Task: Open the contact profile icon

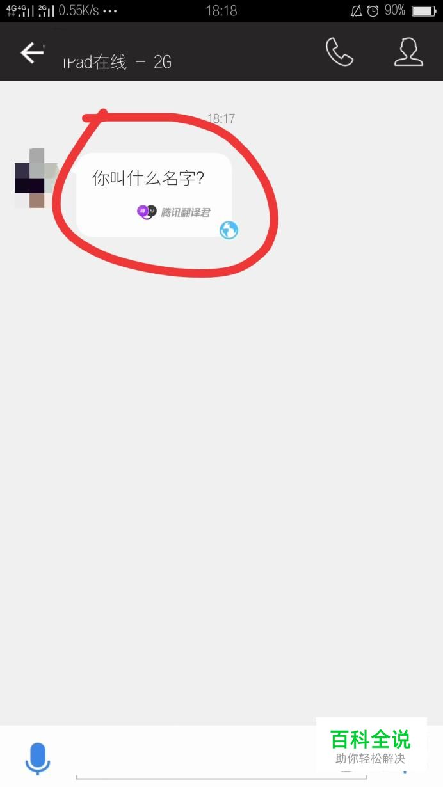Action: click(408, 51)
